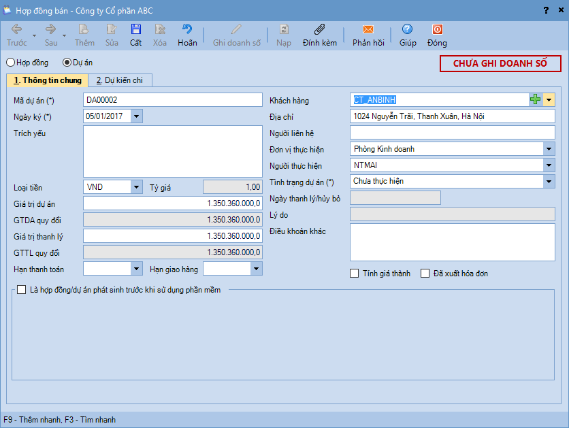This screenshot has height=428, width=569.
Task: Open the Tình trạng dự án dropdown
Action: [549, 182]
